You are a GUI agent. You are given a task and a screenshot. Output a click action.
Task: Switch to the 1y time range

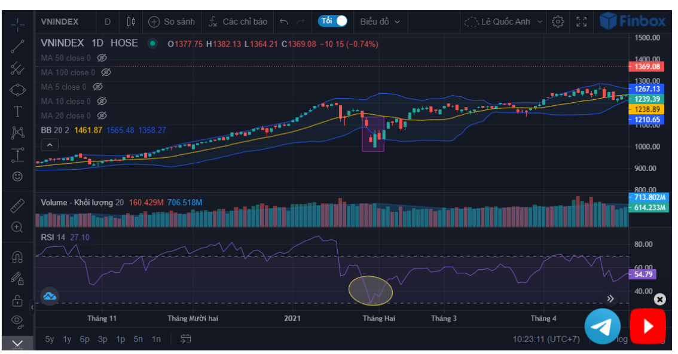click(x=67, y=339)
